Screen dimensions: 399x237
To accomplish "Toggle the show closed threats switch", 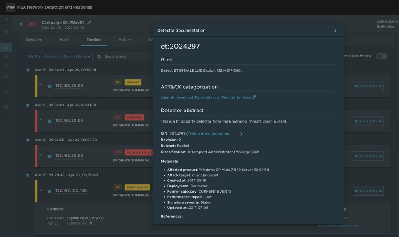I will click(382, 56).
